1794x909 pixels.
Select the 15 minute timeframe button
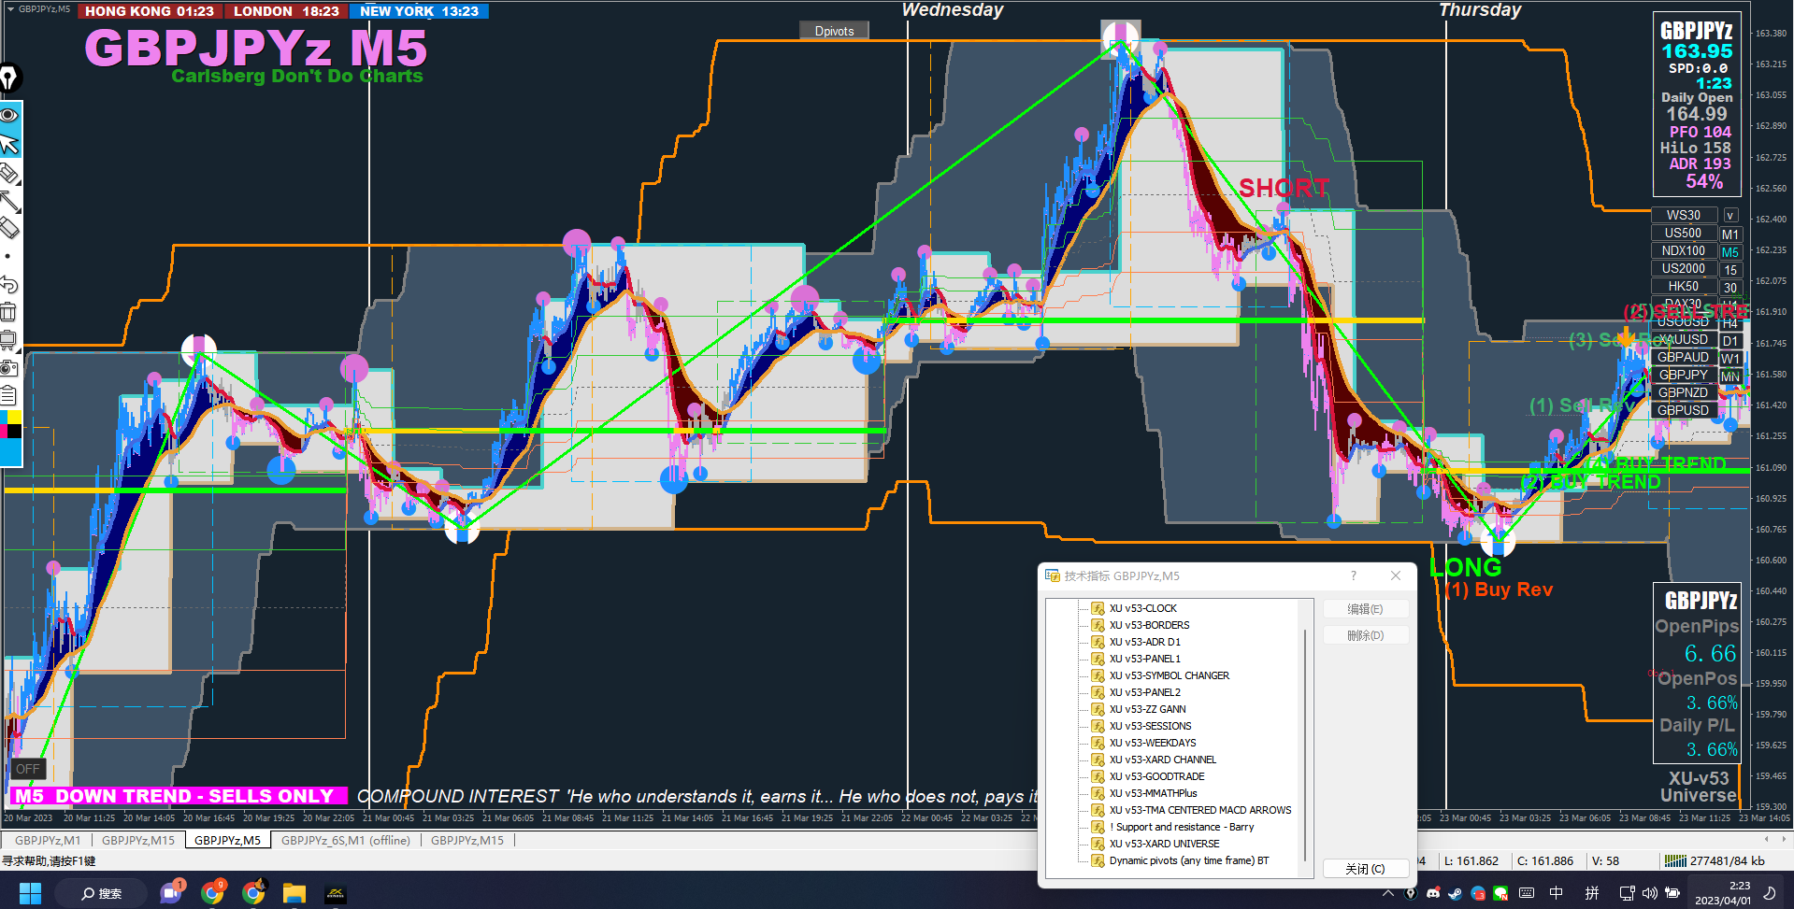click(1730, 270)
